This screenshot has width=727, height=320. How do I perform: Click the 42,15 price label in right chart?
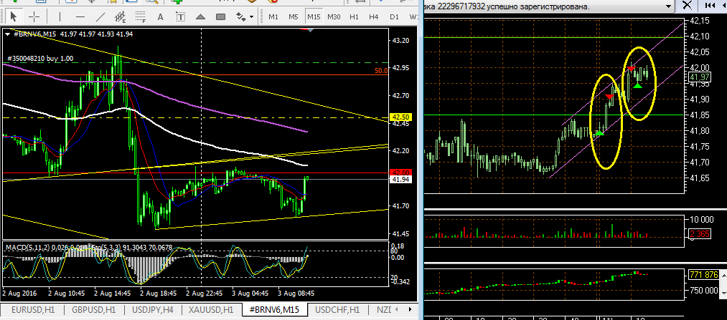click(x=700, y=21)
